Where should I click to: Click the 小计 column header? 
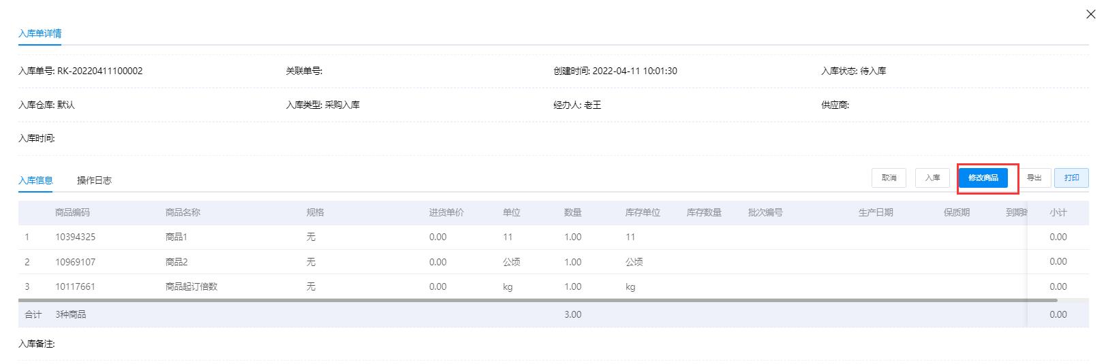[1058, 212]
